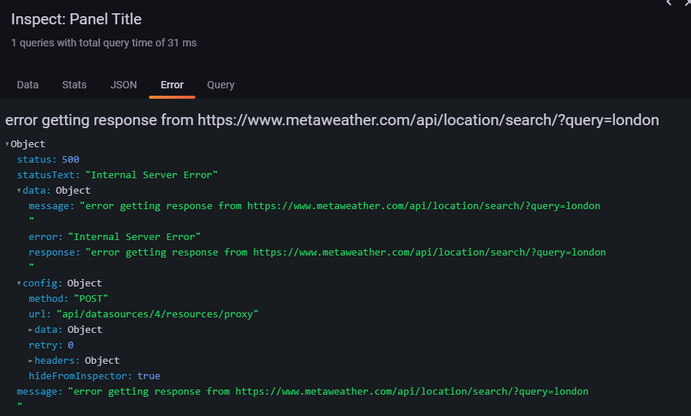Select the url api/datasources/4/resources/proxy value
Screen dimensions: 691x416
[157, 314]
